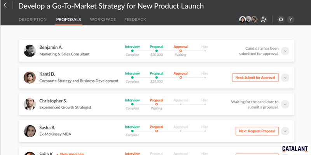Click Benjamin A.'s Approval step marker
Image resolution: width=311 pixels, height=155 pixels.
point(181,51)
